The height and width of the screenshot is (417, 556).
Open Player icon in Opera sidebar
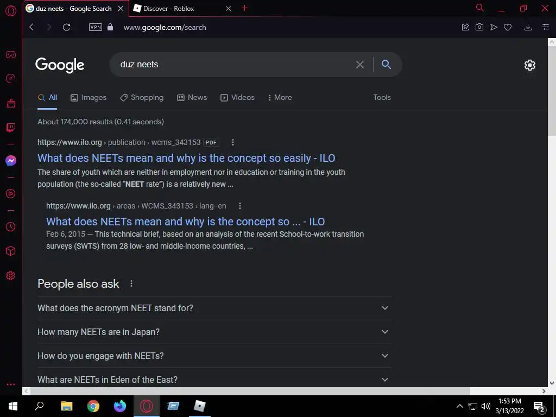[x=11, y=194]
